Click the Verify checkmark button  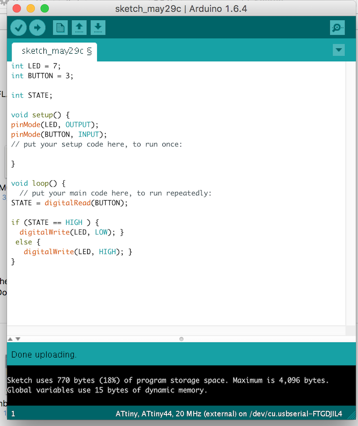coord(18,28)
